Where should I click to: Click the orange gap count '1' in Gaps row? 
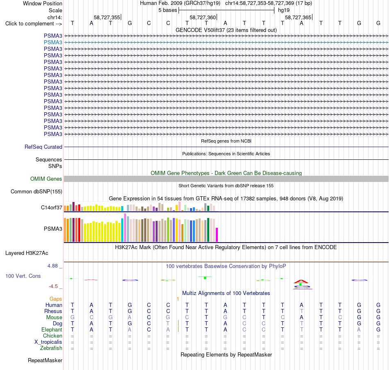pos(178,299)
